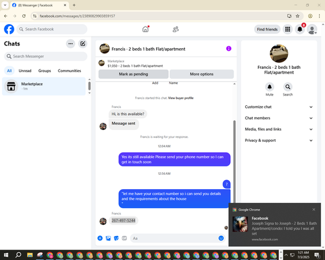Select the All chats filter
This screenshot has height=260, width=325.
(9, 71)
